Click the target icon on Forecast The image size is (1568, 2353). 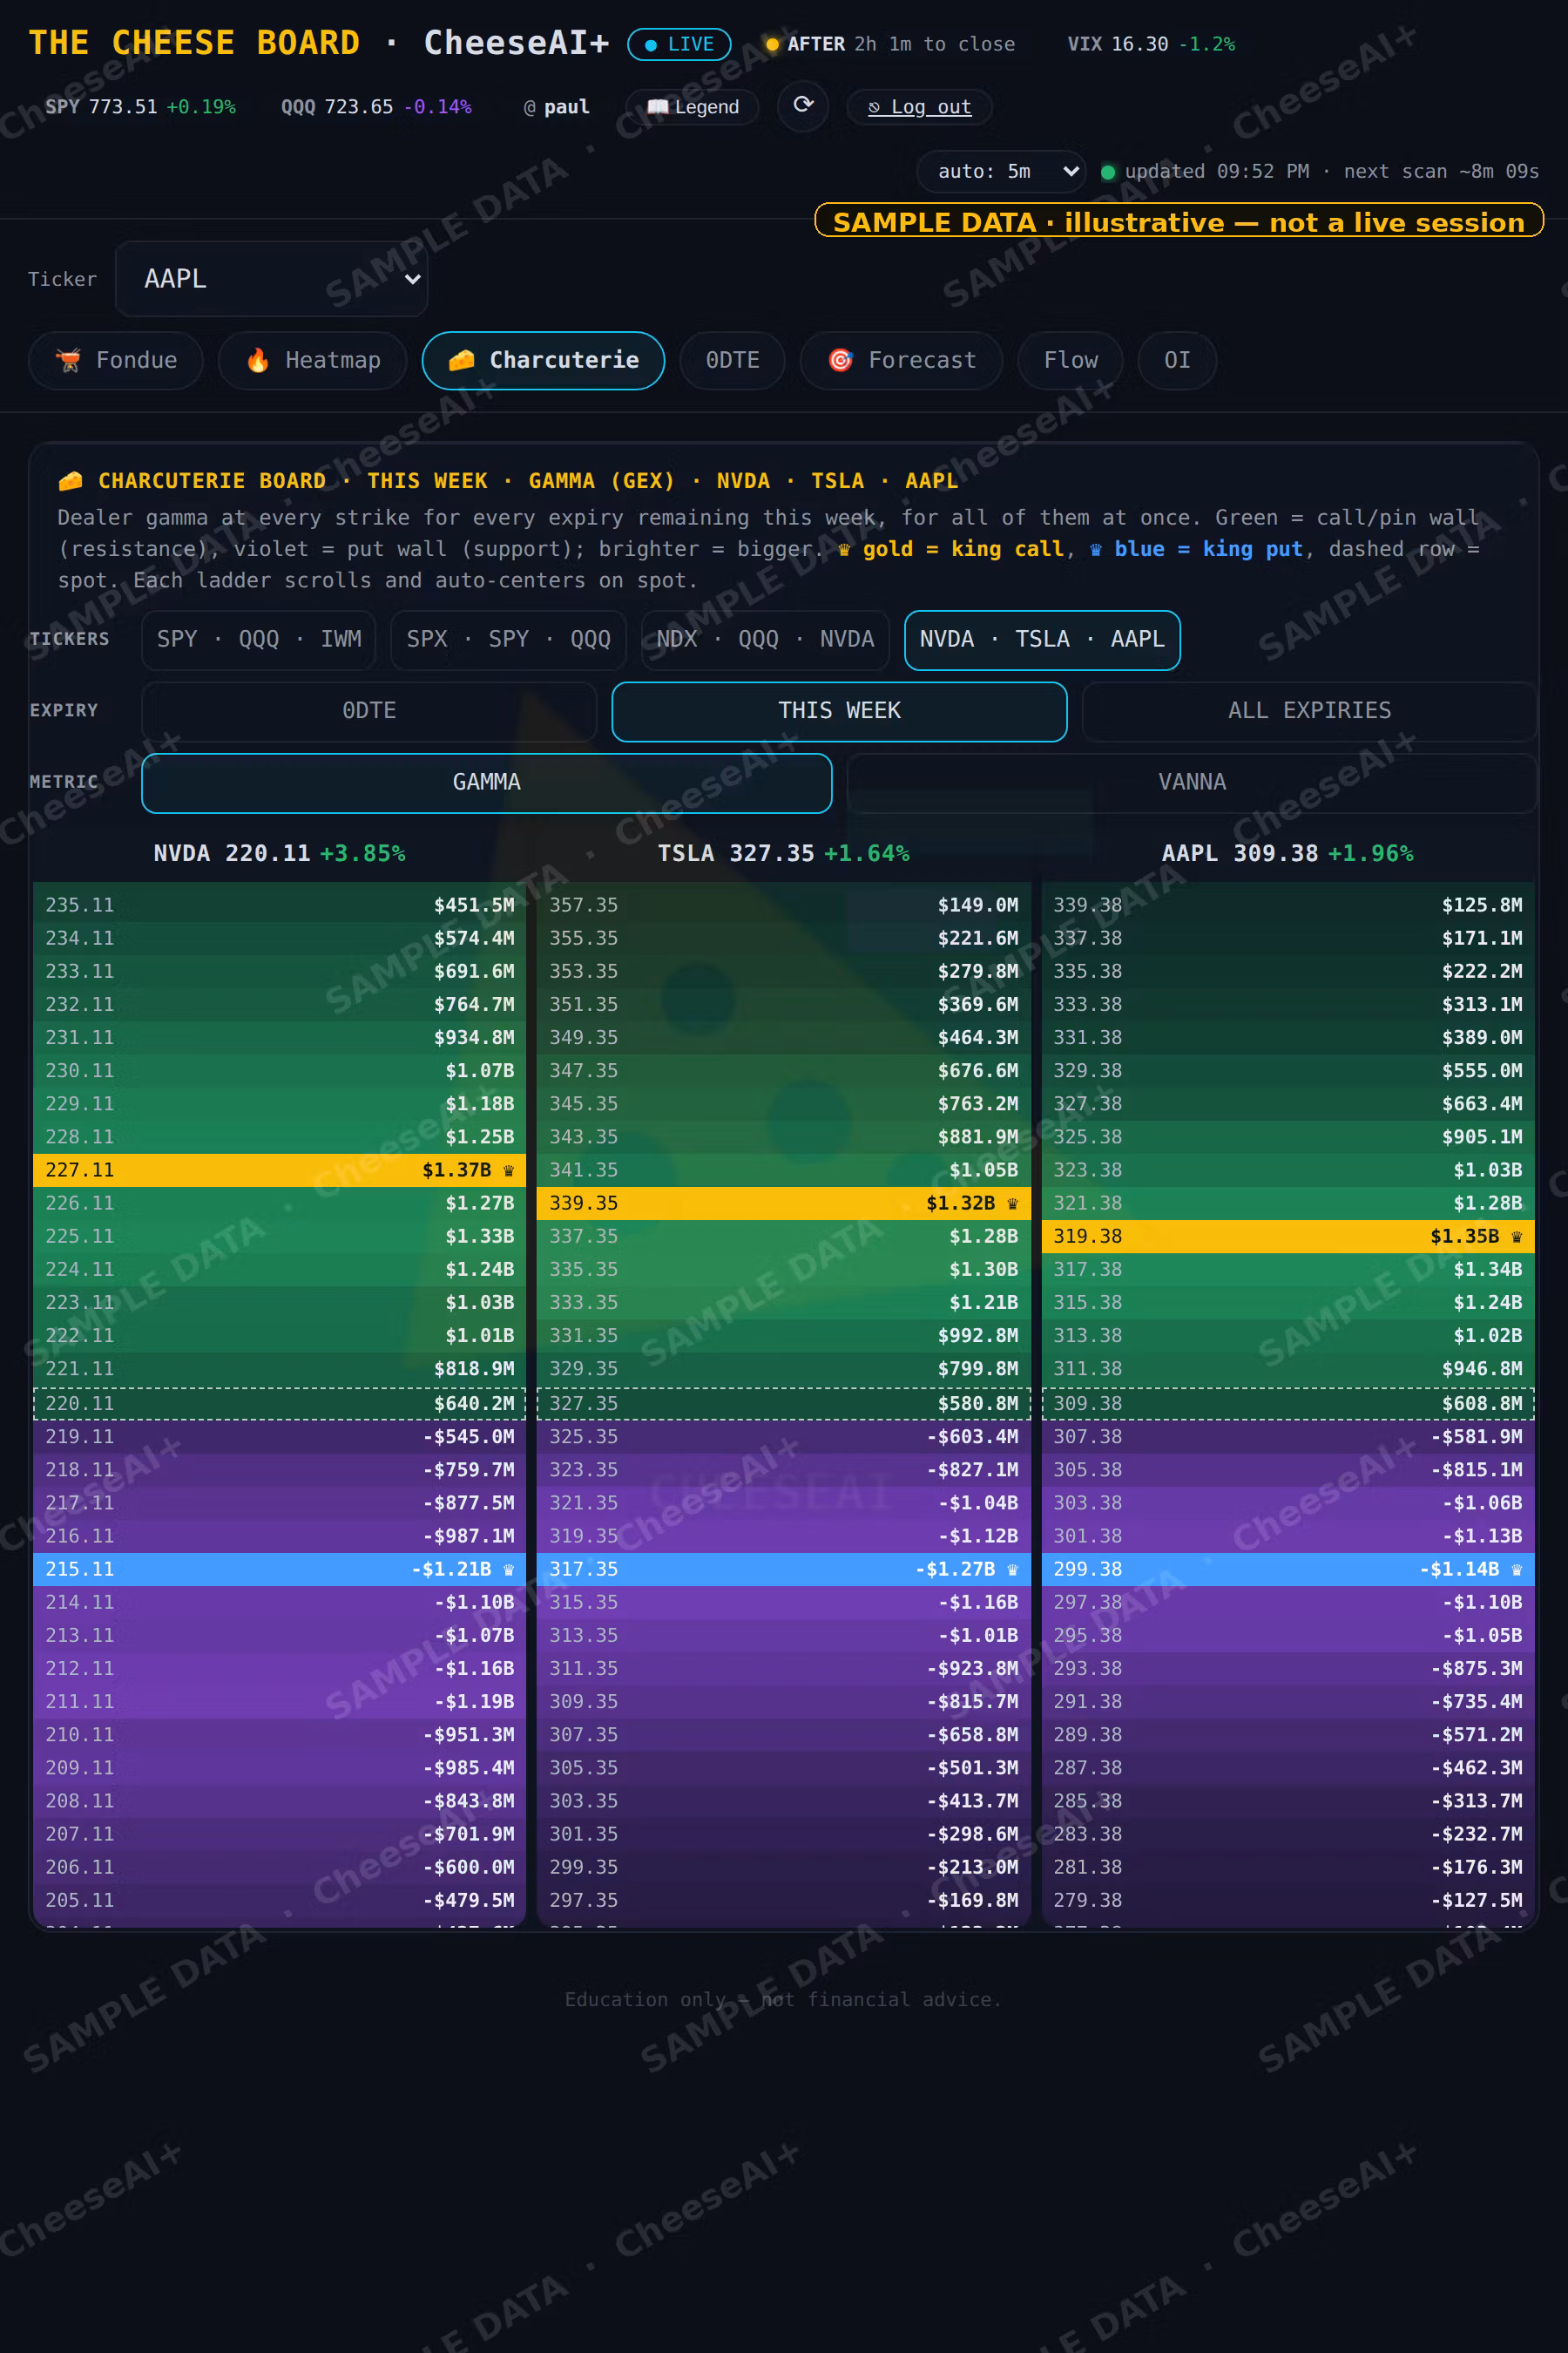840,360
